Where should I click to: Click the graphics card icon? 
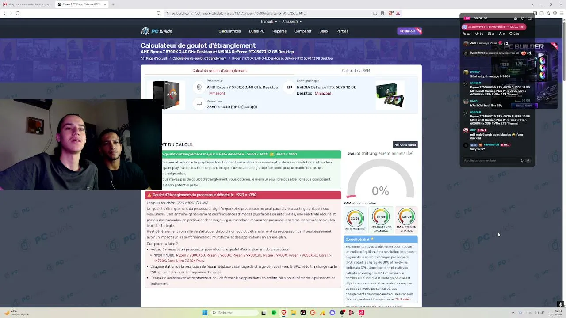289,87
